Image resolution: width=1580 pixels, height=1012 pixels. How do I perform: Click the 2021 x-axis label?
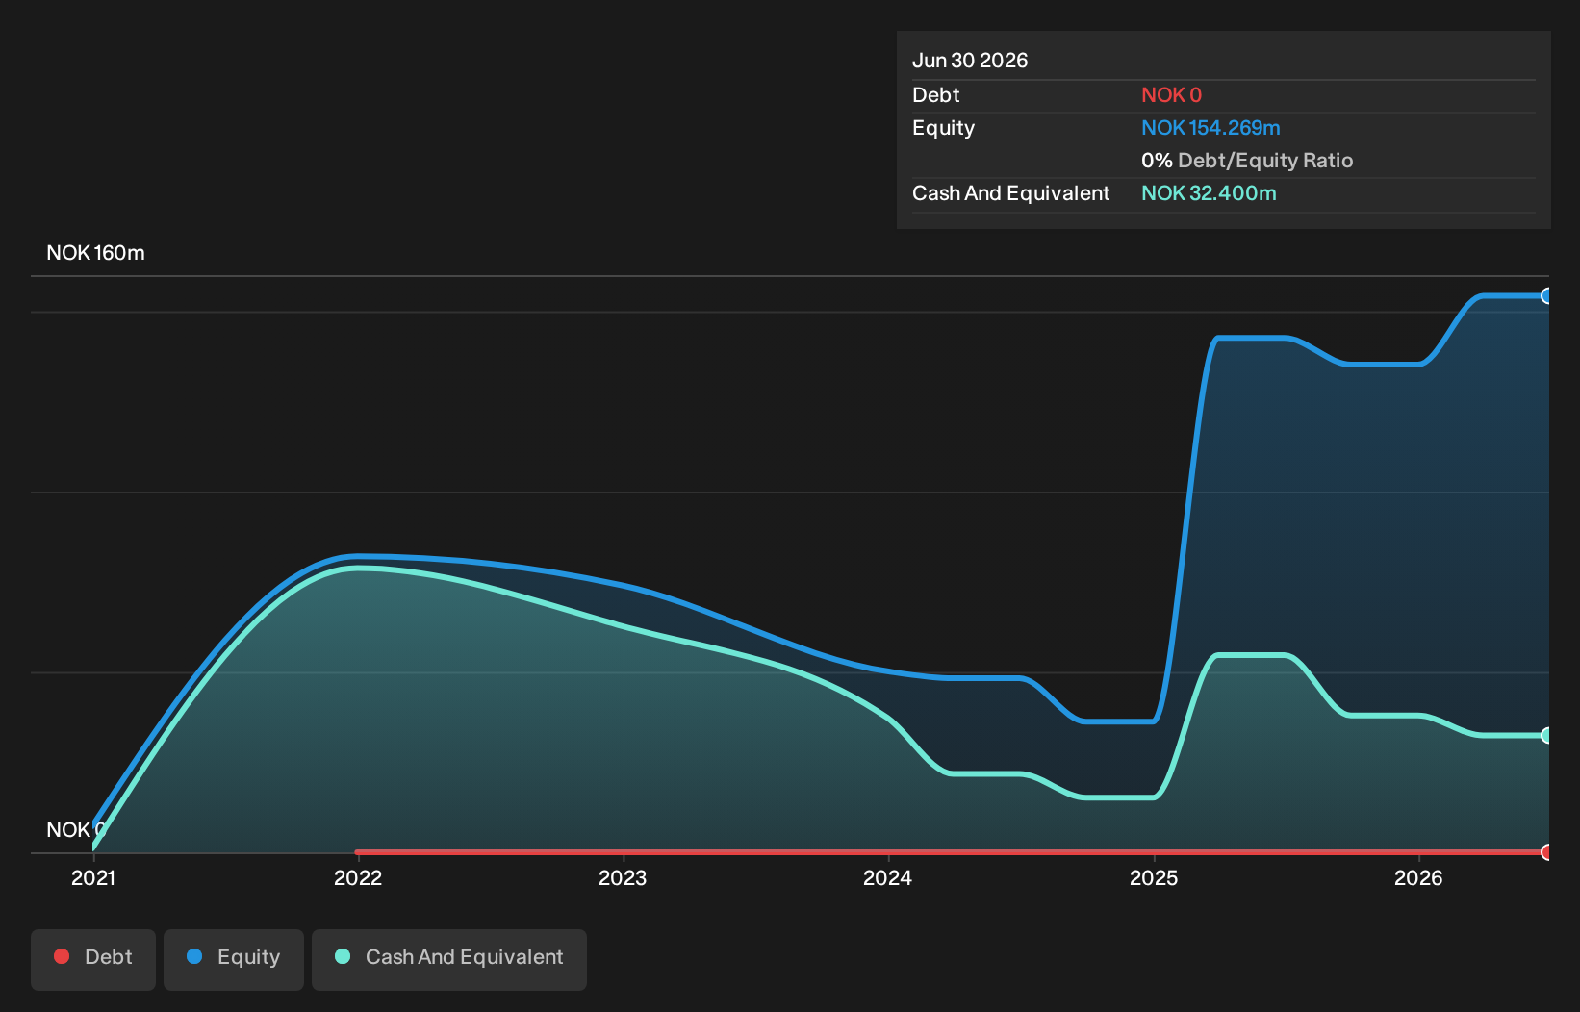pos(93,878)
